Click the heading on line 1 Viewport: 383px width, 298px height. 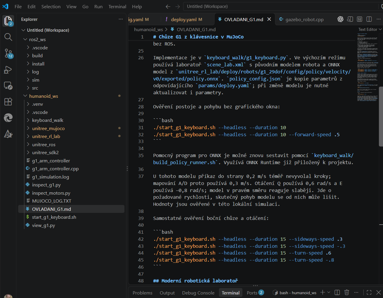pyautogui.click(x=198, y=37)
